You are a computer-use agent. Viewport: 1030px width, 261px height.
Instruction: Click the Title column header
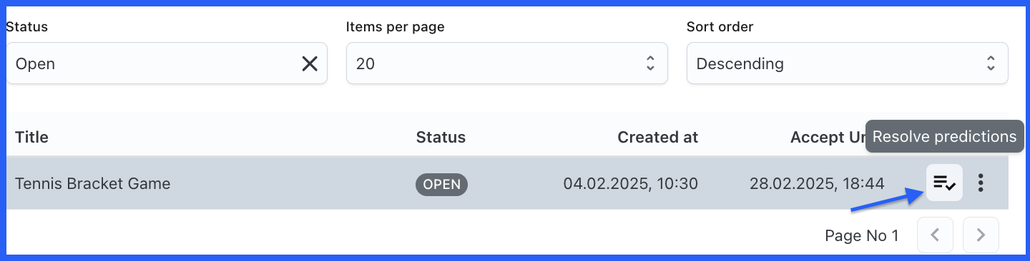point(31,137)
